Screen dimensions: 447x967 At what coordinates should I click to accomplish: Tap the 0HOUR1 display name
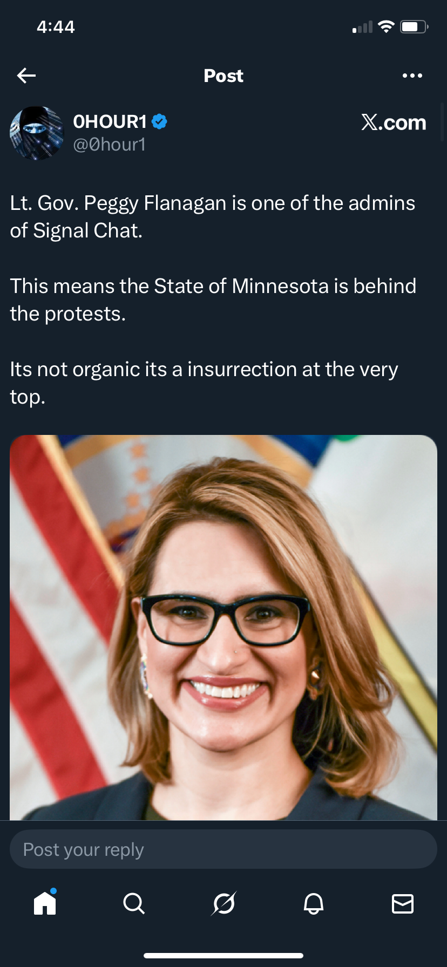[x=110, y=122]
